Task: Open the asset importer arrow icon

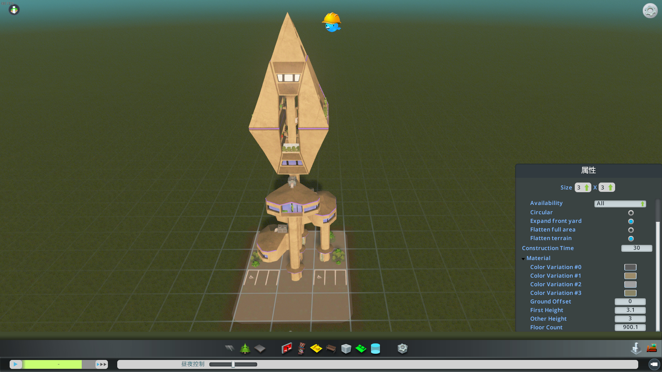Action: tap(636, 348)
